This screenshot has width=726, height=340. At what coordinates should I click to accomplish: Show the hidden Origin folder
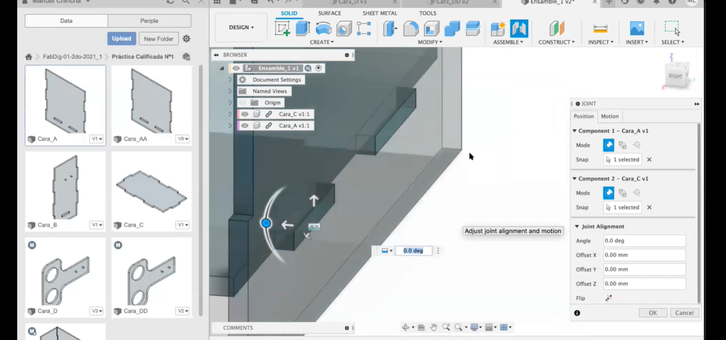point(242,102)
